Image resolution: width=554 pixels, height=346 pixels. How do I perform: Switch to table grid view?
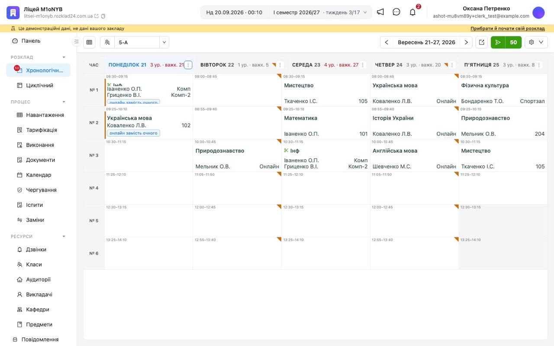click(89, 42)
